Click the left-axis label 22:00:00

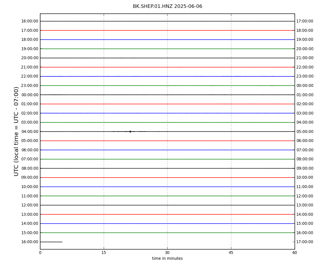(30, 76)
